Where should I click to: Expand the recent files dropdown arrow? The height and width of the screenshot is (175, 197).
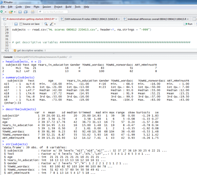click(14, 12)
